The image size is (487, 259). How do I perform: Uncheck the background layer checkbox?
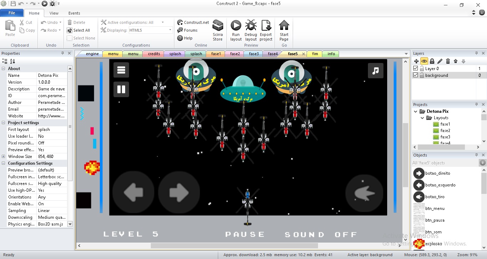[x=415, y=75]
